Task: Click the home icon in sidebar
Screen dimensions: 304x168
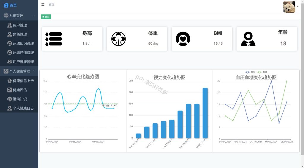Action: (x=6, y=5)
